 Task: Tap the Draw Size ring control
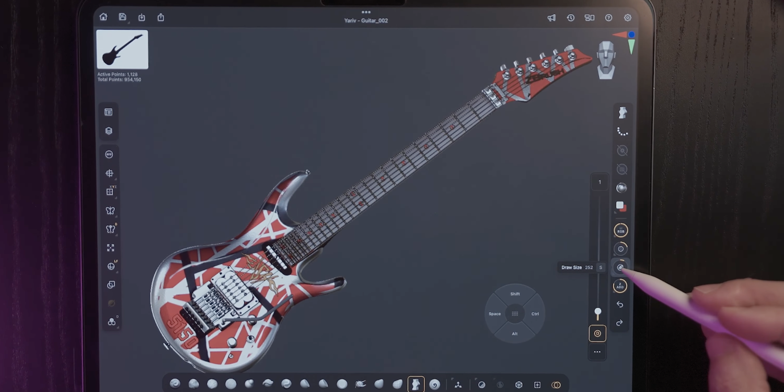coord(620,267)
